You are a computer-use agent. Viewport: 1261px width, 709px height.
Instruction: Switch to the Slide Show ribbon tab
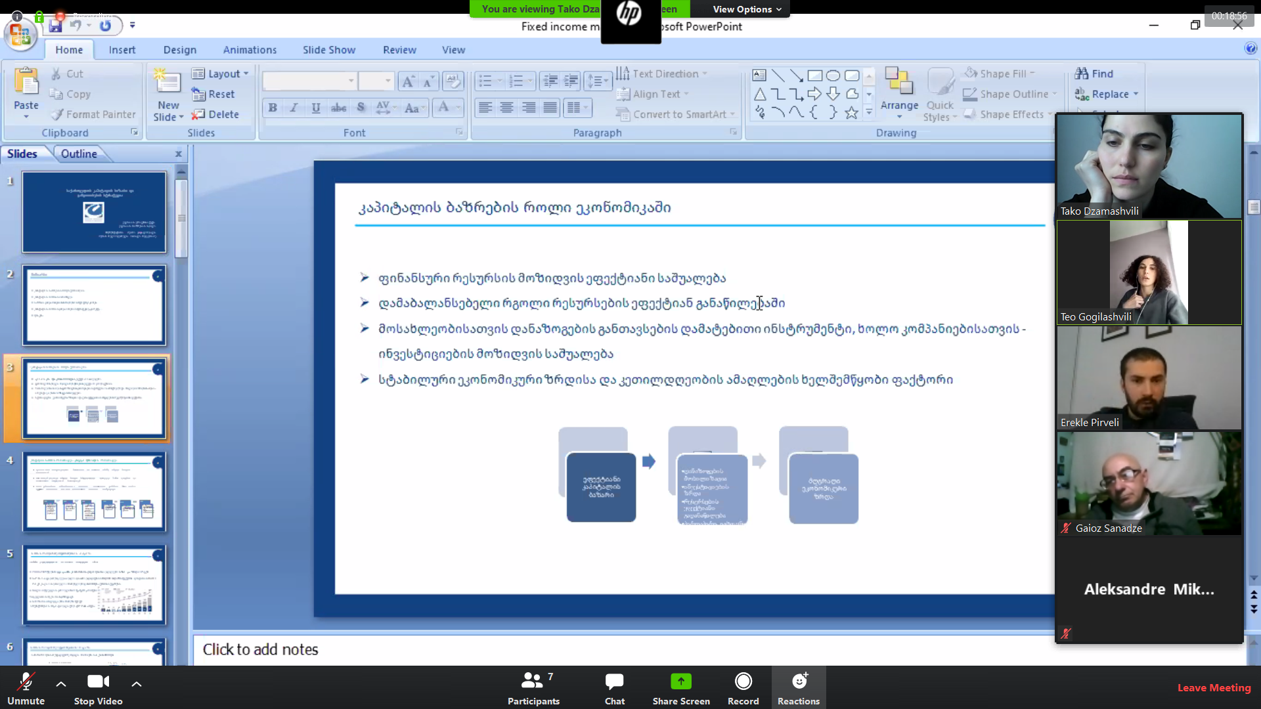328,49
